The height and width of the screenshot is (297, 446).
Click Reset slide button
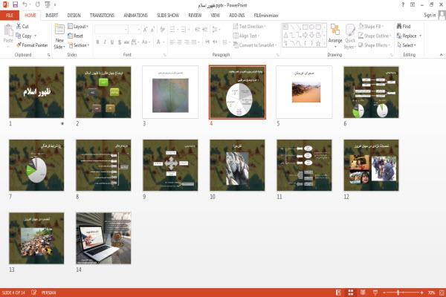tap(75, 36)
